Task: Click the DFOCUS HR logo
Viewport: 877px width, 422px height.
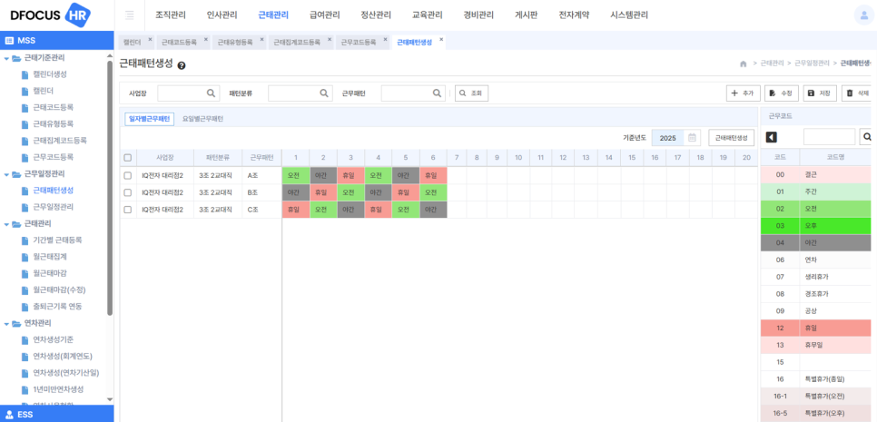Action: pyautogui.click(x=49, y=15)
